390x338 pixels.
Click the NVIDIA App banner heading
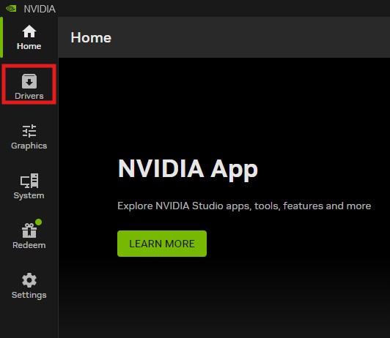pos(188,170)
